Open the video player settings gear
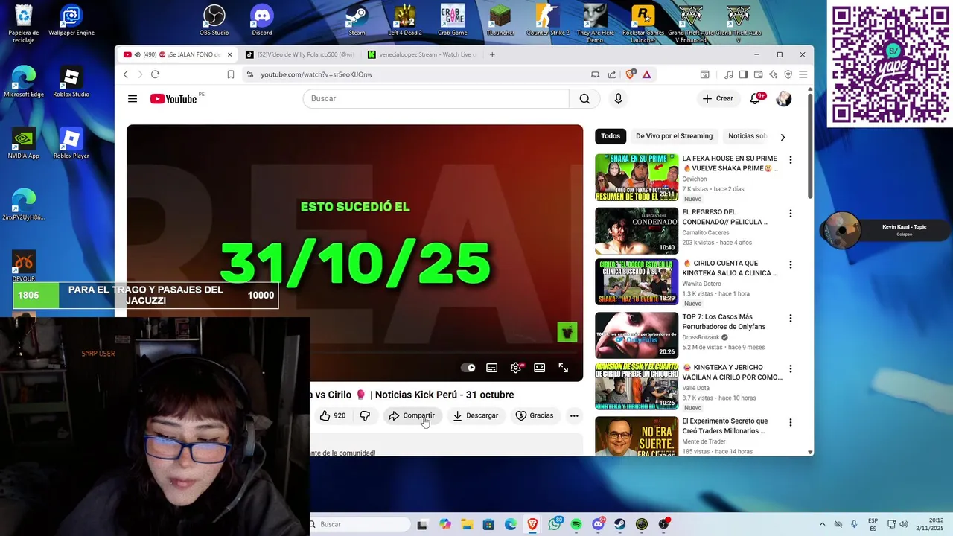This screenshot has height=536, width=953. tap(515, 368)
